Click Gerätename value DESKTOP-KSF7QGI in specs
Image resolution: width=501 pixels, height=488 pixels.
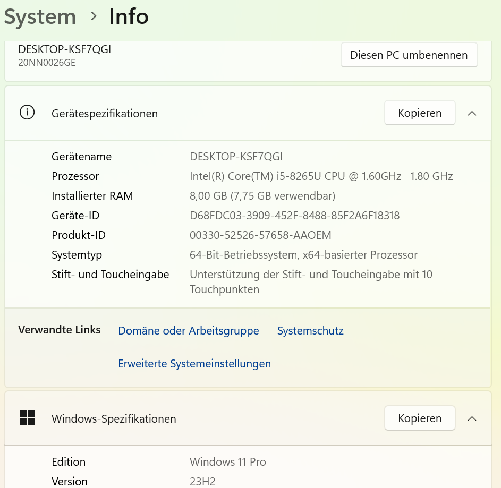click(x=236, y=157)
